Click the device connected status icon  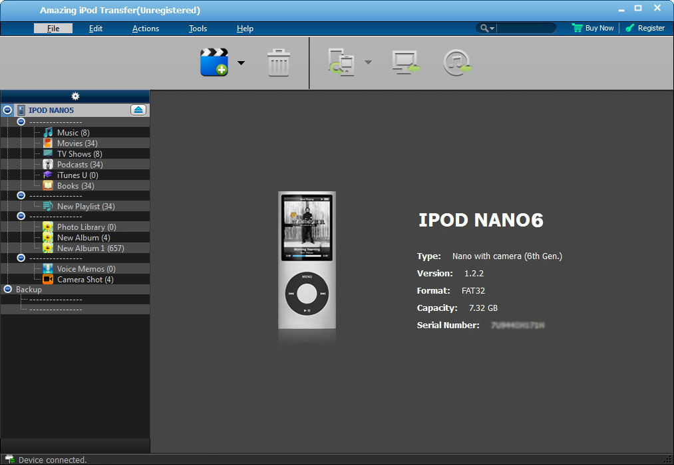tap(9, 460)
